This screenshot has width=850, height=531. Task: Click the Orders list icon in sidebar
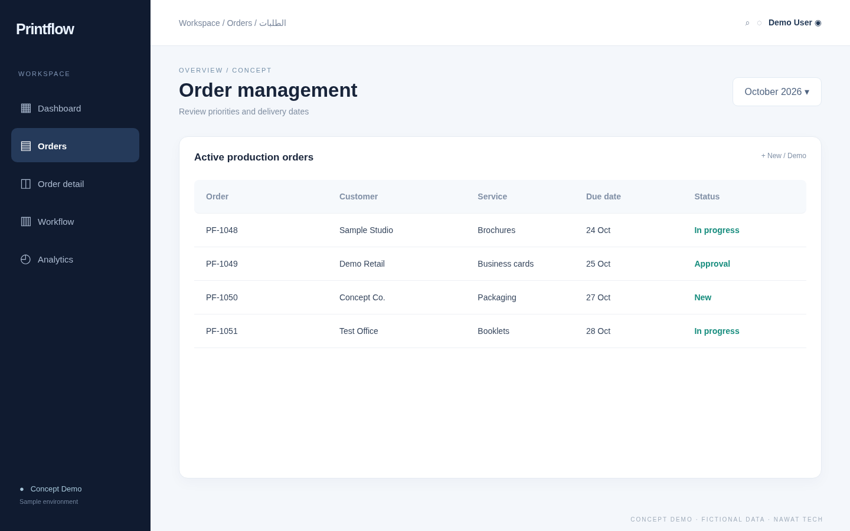pos(26,146)
